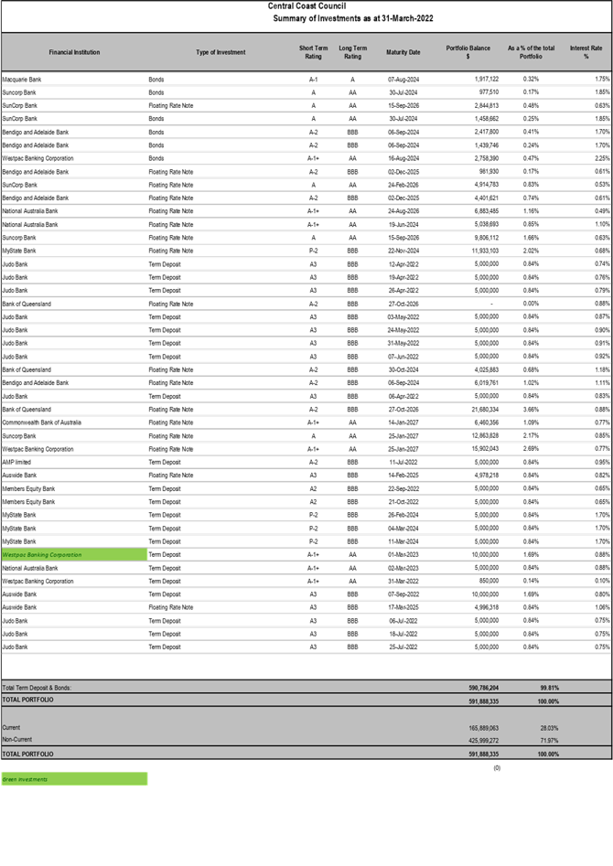
Task: Select the maturity date '04-Mar-2024'
Action: 403,528
